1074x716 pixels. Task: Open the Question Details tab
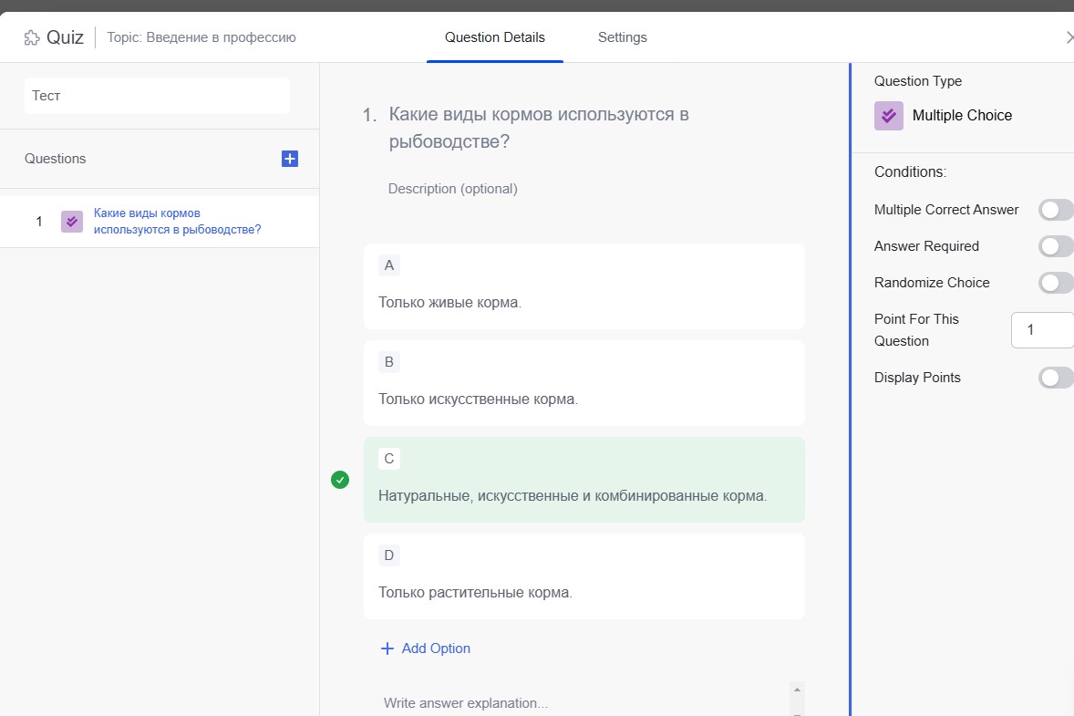[x=494, y=37]
